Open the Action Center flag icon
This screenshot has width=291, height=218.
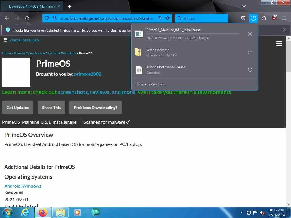255,213
